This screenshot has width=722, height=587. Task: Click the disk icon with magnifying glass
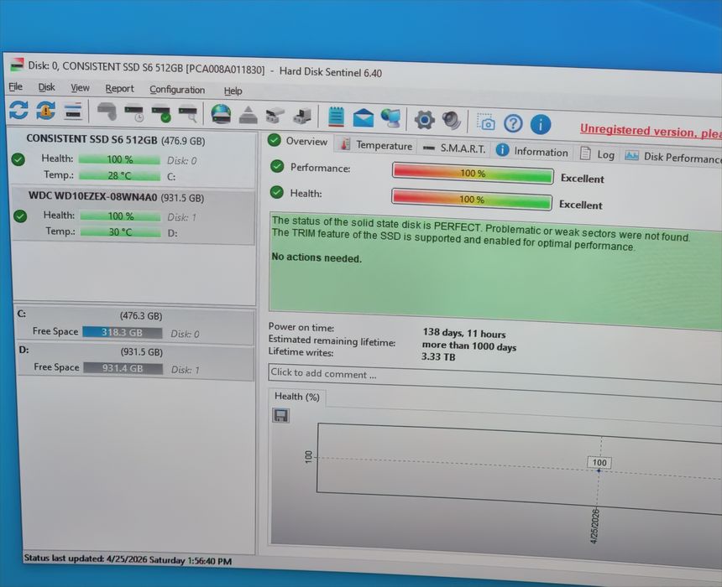[x=188, y=115]
